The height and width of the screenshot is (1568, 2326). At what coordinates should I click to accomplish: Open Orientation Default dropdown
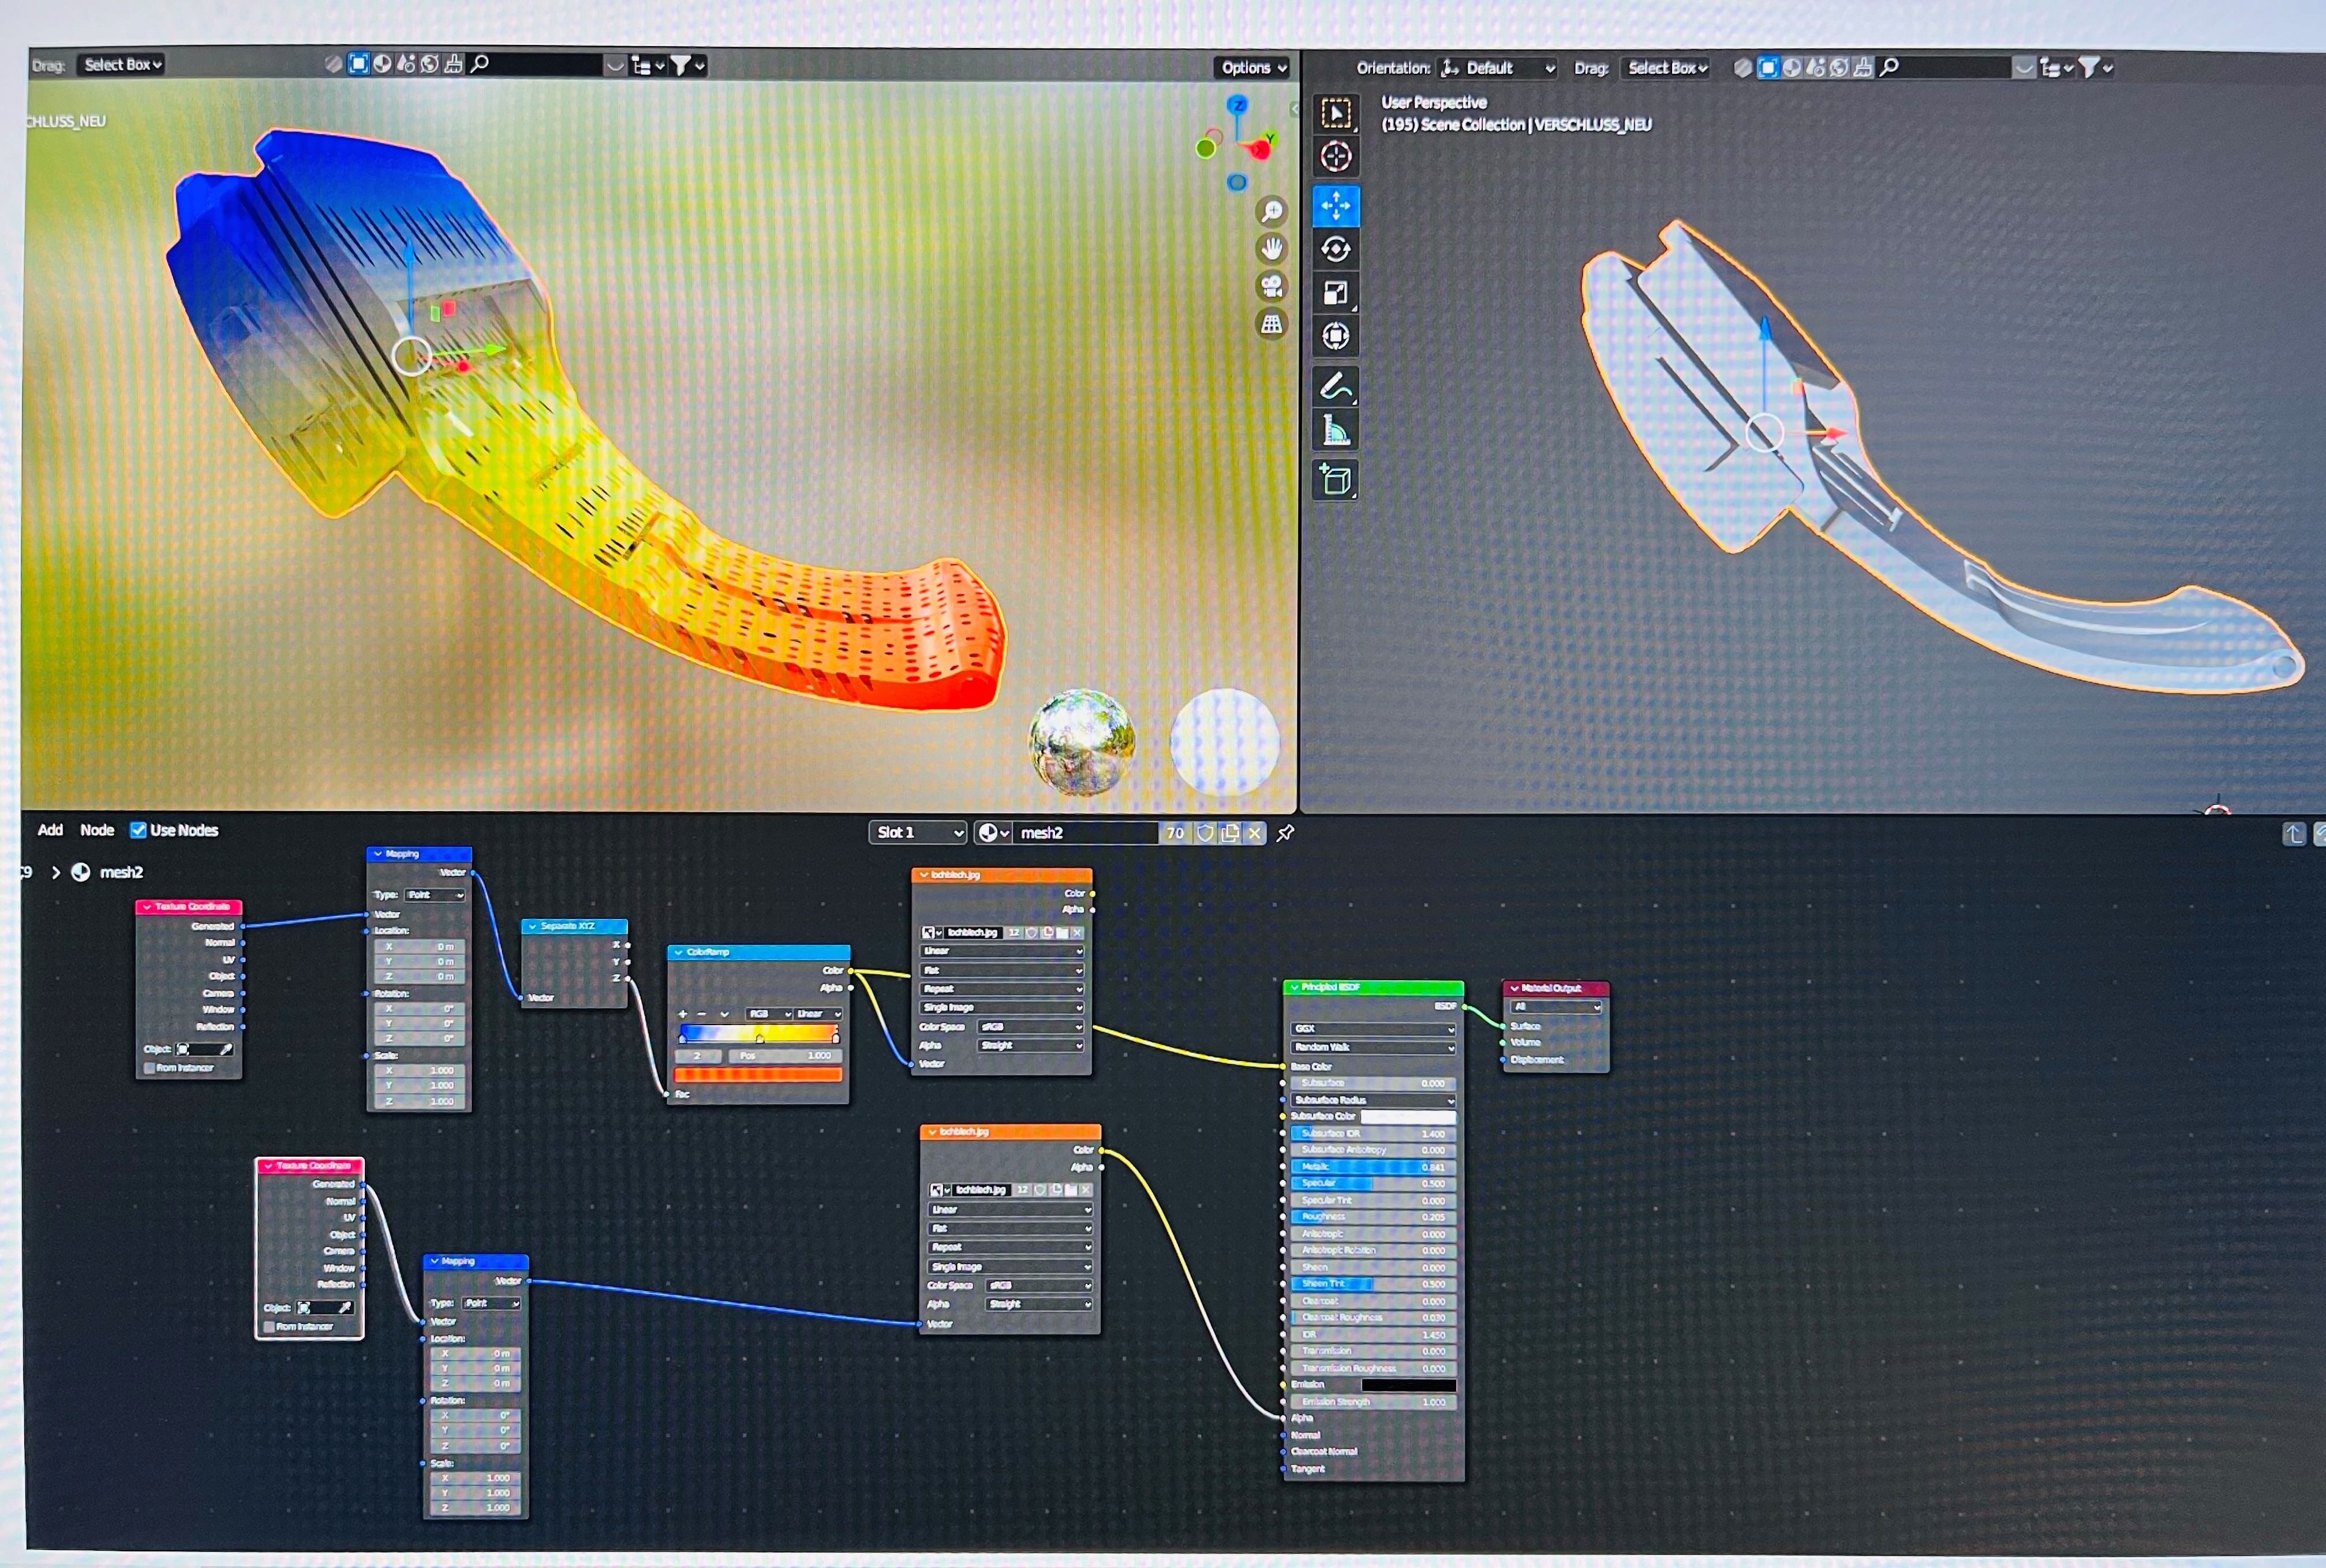tap(1498, 68)
